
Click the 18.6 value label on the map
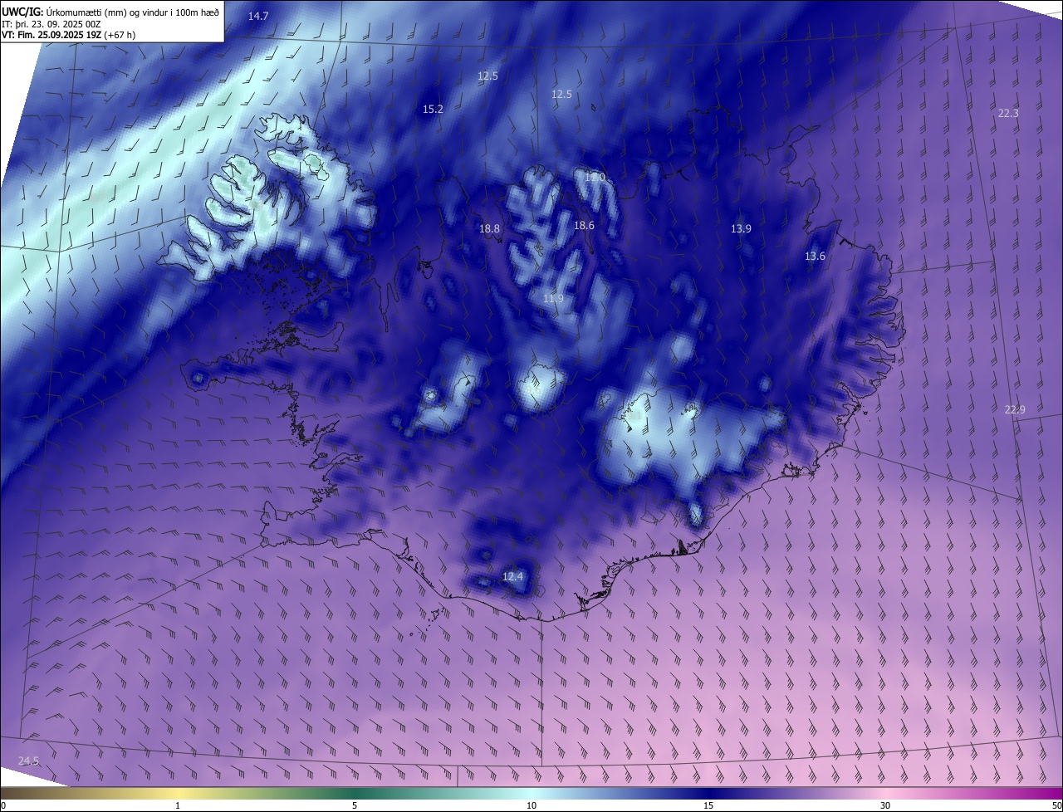pos(584,226)
